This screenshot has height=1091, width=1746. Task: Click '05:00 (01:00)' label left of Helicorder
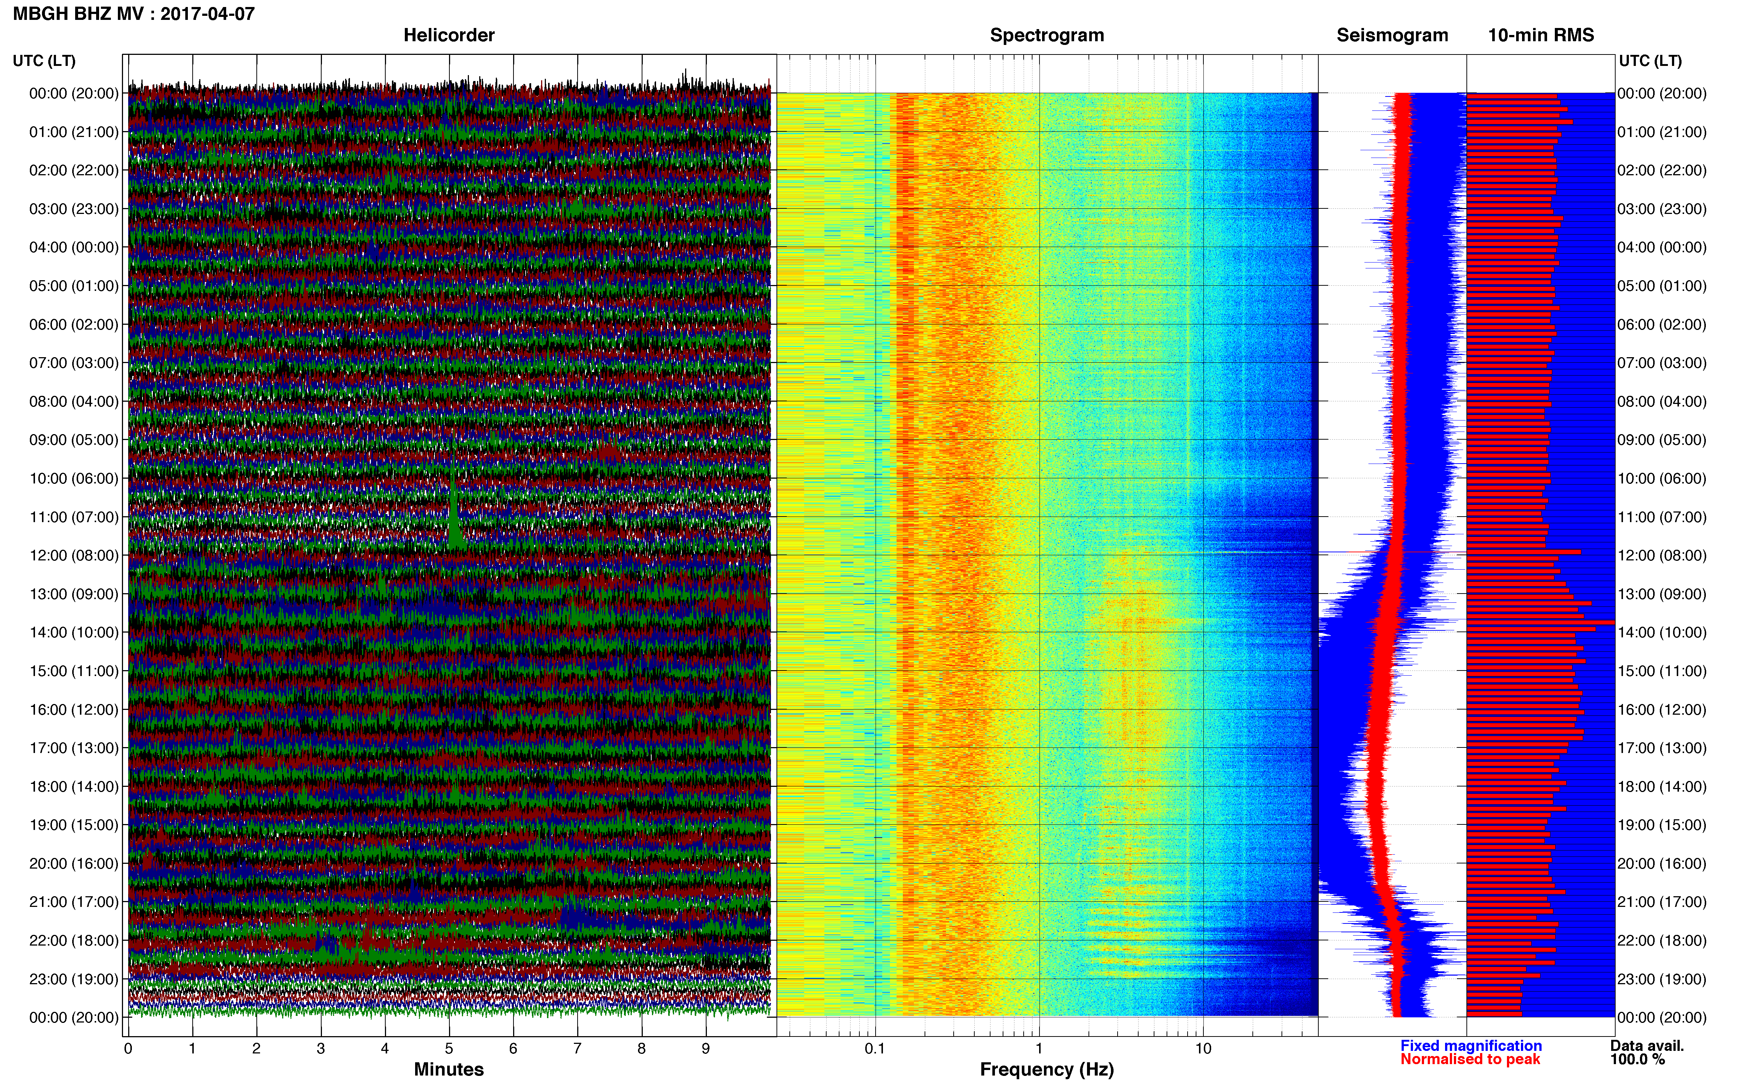coord(74,286)
